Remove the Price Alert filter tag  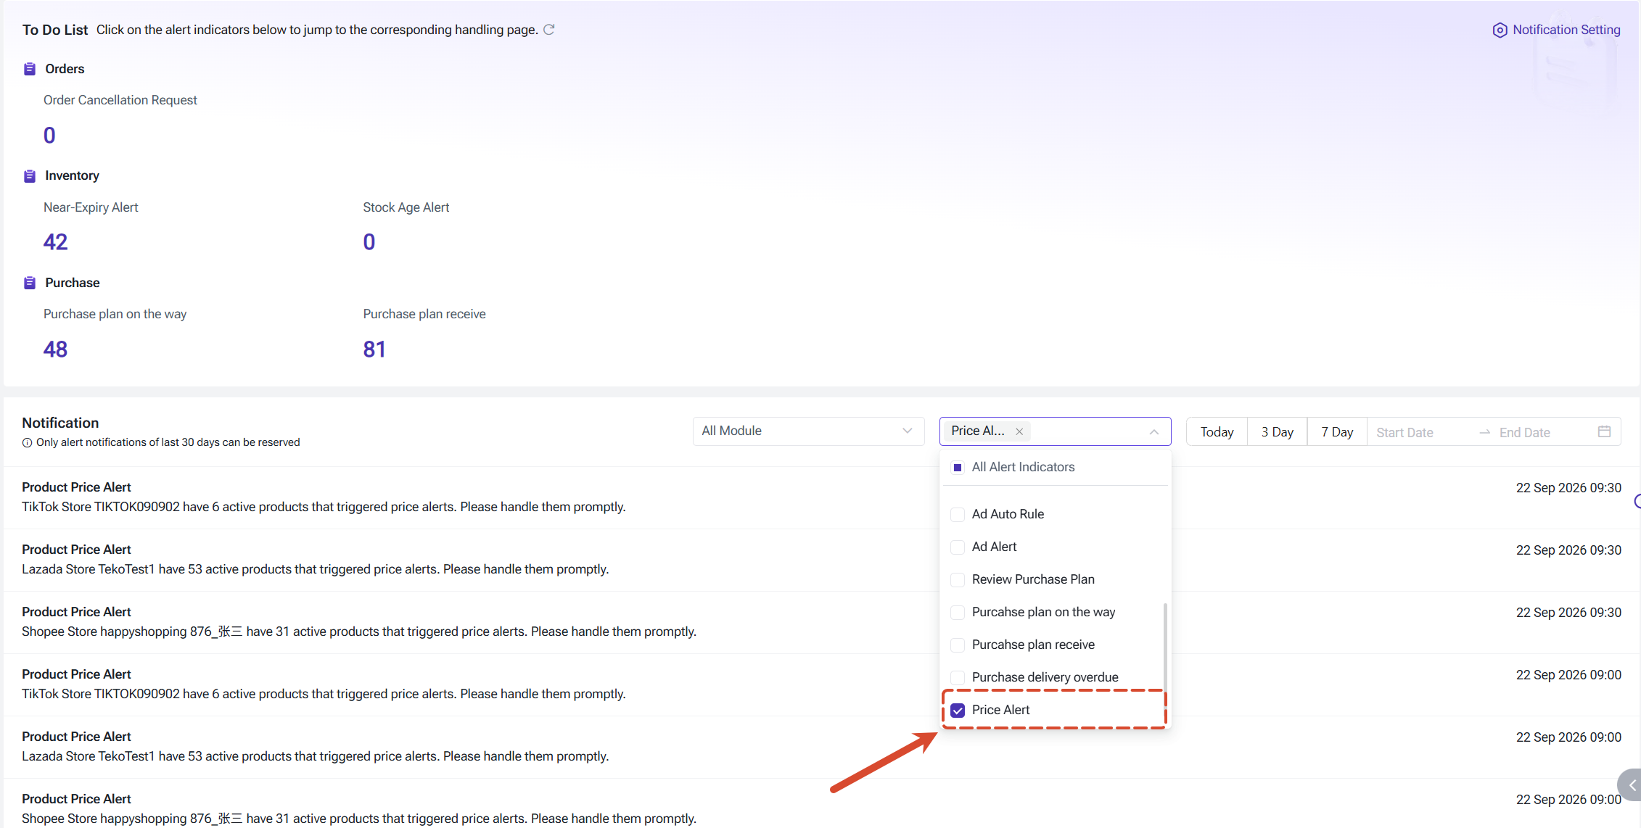(1019, 431)
